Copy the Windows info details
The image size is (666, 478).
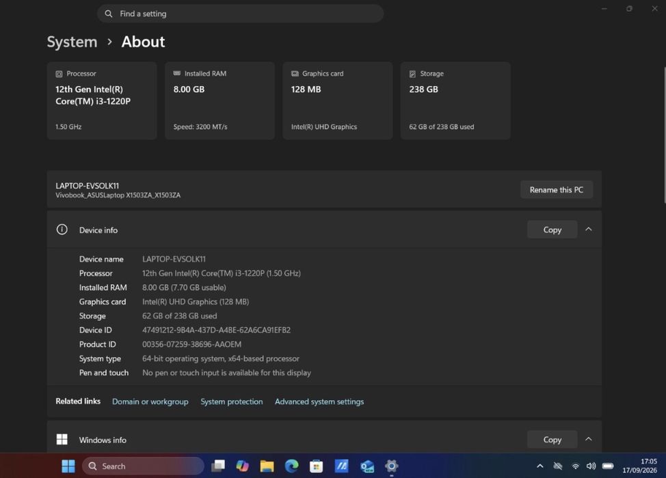[552, 439]
